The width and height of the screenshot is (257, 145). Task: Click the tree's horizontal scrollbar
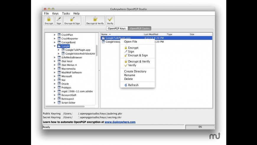coord(65,107)
